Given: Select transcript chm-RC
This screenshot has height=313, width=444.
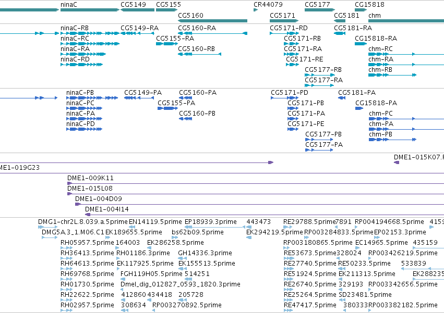Looking at the screenshot, I should (x=380, y=49).
